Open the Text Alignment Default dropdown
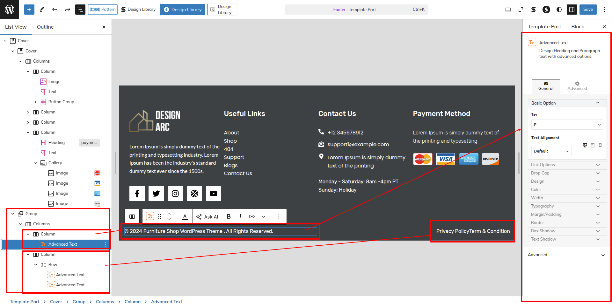This screenshot has height=307, width=612. point(551,151)
